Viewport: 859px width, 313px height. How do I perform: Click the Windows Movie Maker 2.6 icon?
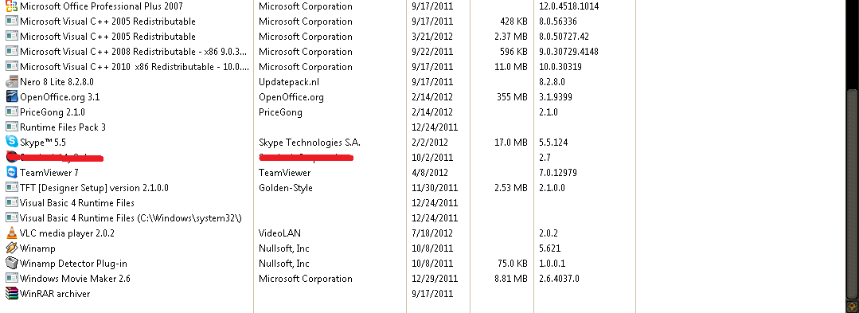click(x=11, y=278)
